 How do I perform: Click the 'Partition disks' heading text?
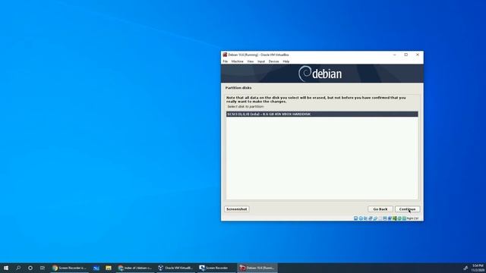(238, 88)
